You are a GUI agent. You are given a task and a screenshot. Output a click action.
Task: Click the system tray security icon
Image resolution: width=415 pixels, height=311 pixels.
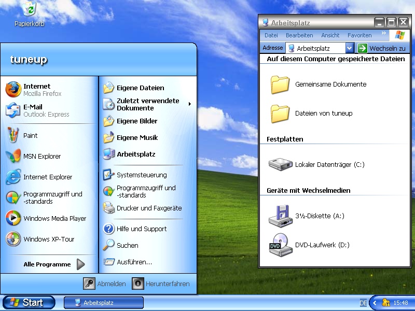click(386, 303)
